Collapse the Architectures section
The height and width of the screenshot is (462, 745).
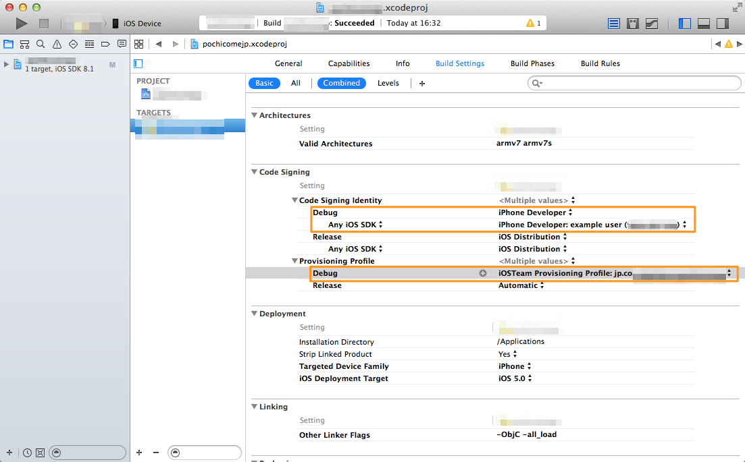(254, 115)
